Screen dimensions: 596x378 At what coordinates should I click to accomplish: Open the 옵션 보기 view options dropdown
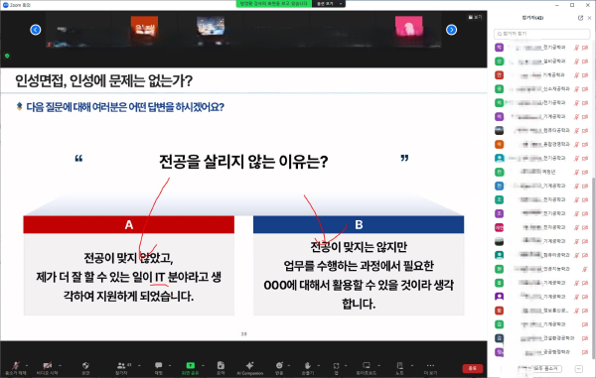pyautogui.click(x=329, y=4)
